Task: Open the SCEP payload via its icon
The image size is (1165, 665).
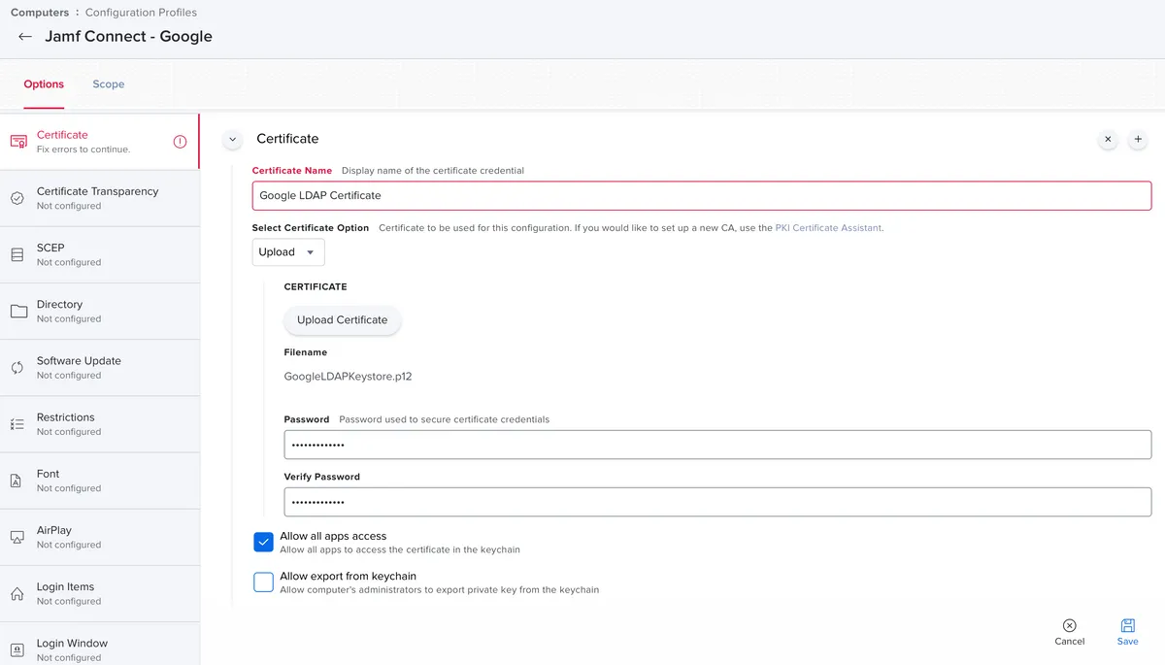Action: (x=17, y=253)
